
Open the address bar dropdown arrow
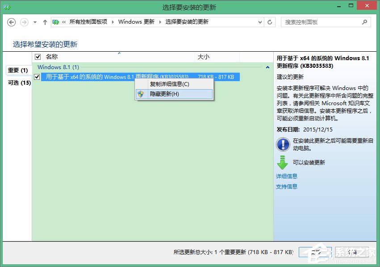click(x=260, y=22)
